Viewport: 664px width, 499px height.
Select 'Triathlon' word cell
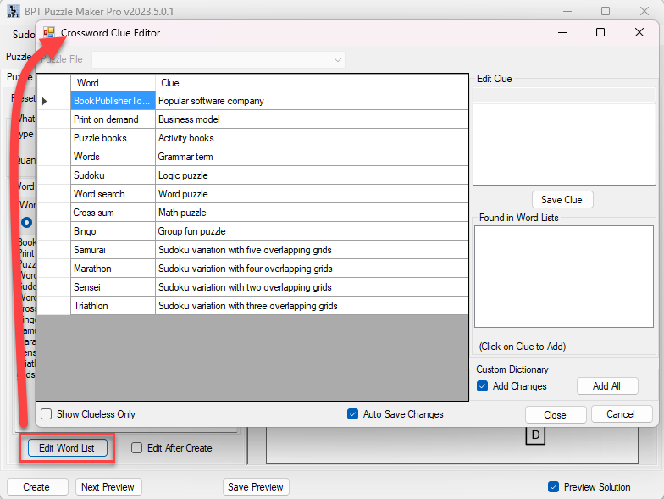click(113, 306)
